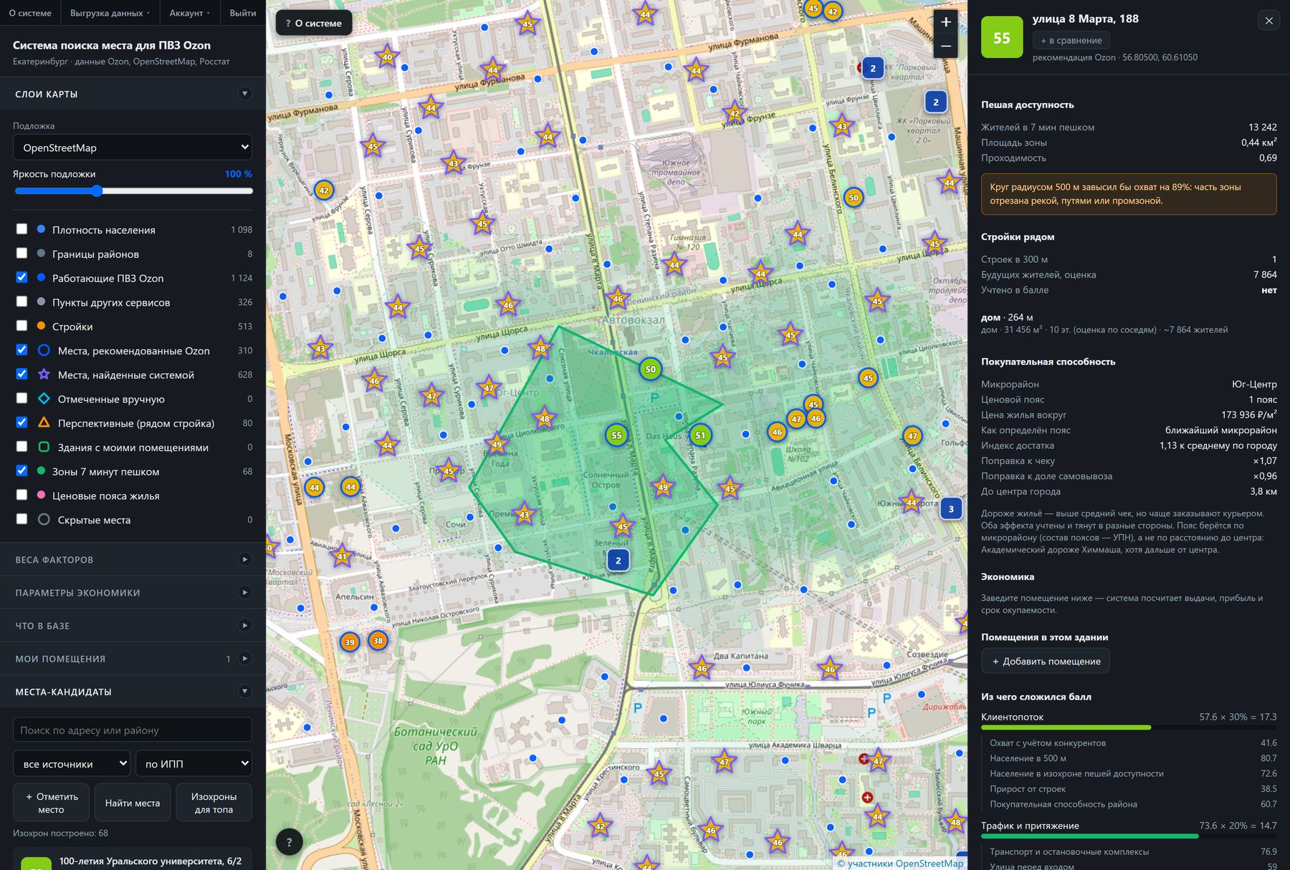Select the green 55 marker on the map
This screenshot has width=1290, height=870.
pyautogui.click(x=616, y=435)
